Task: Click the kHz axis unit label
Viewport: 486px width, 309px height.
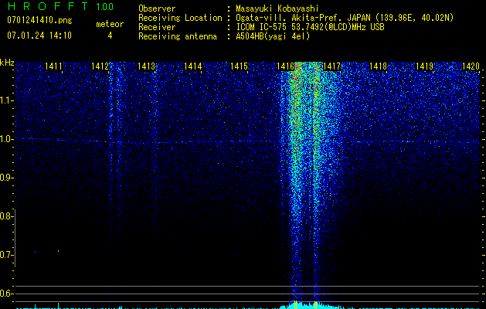Action: click(x=7, y=63)
